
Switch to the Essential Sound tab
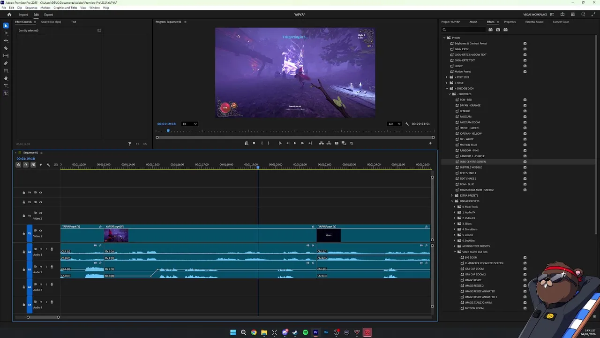534,22
